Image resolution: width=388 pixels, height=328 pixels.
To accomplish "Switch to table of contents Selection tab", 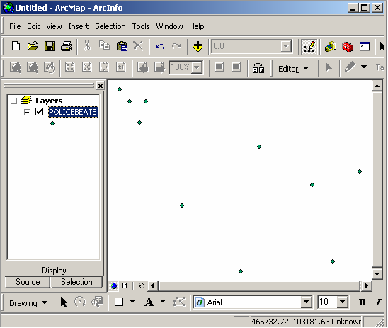I will tap(76, 282).
